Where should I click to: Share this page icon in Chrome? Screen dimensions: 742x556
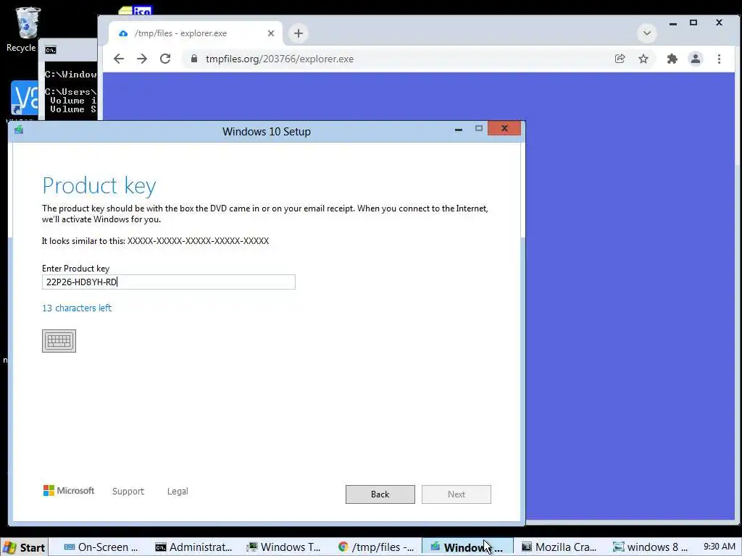pyautogui.click(x=620, y=59)
